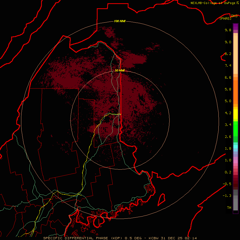Click the 4.2 color scale value
240x240 pixels.
click(228, 113)
